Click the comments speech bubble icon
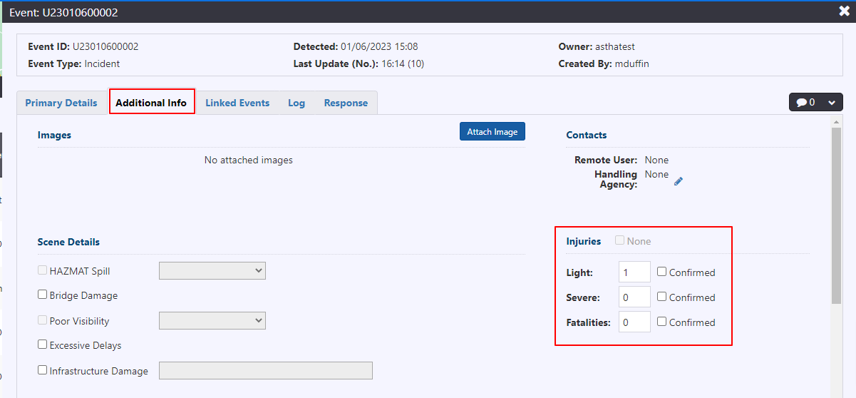 click(802, 103)
